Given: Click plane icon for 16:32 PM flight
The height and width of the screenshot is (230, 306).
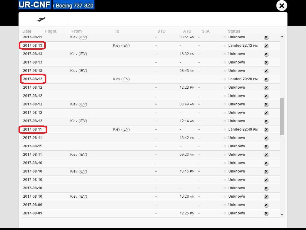Looking at the screenshot, I should point(266,54).
